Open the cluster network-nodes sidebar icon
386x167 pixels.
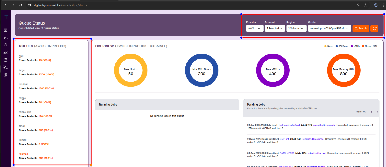point(6,67)
